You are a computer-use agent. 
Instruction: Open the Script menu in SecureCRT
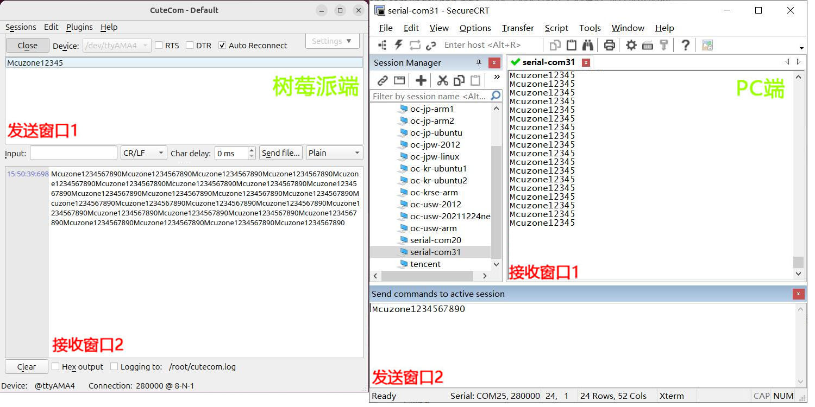click(x=556, y=28)
